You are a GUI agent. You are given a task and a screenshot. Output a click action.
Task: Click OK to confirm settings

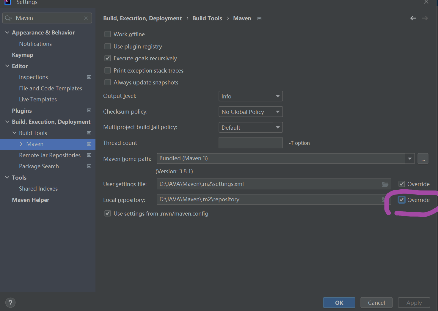(339, 303)
